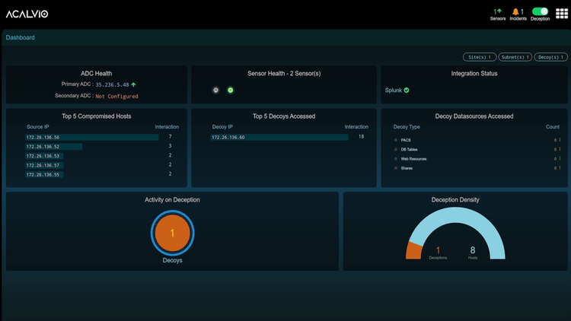Open the Incidents bell notification
This screenshot has width=571, height=321.
click(518, 14)
